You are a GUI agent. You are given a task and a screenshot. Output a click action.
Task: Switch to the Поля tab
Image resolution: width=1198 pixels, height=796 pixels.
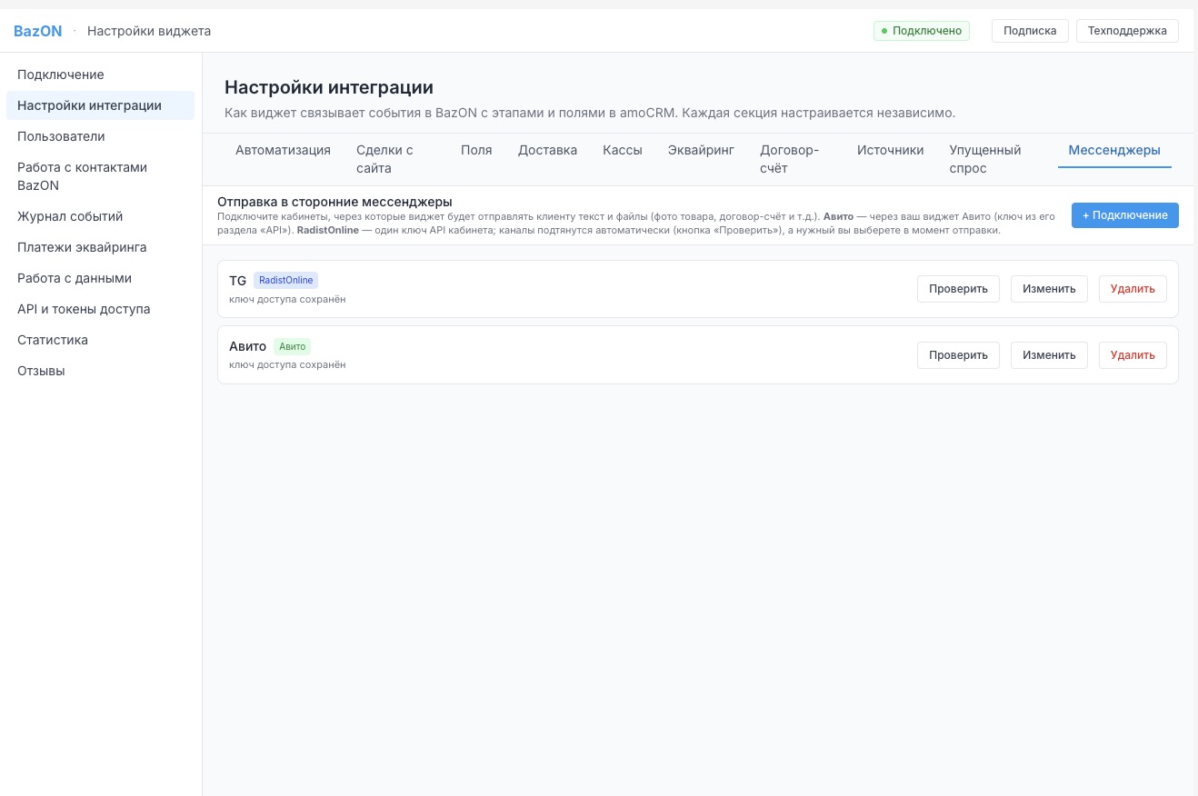coord(476,151)
